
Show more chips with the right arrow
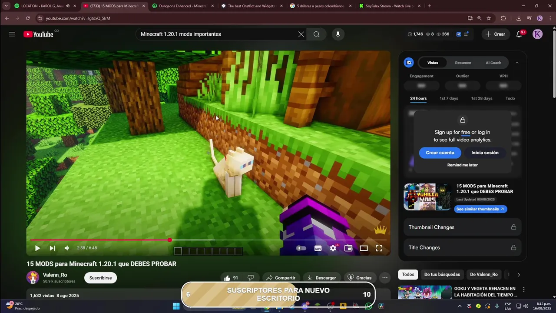coord(518,274)
